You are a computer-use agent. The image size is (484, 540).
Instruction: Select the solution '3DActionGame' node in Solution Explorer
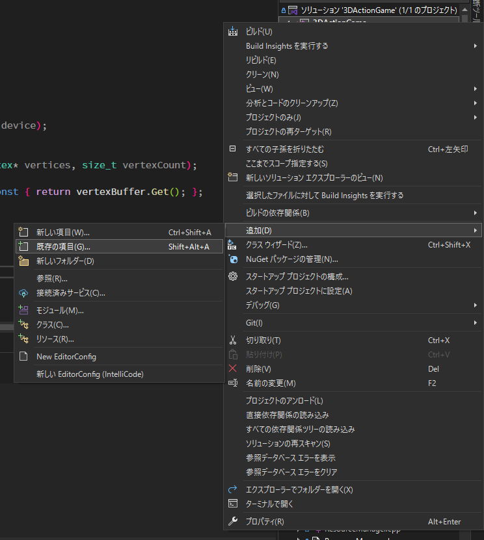[x=369, y=11]
